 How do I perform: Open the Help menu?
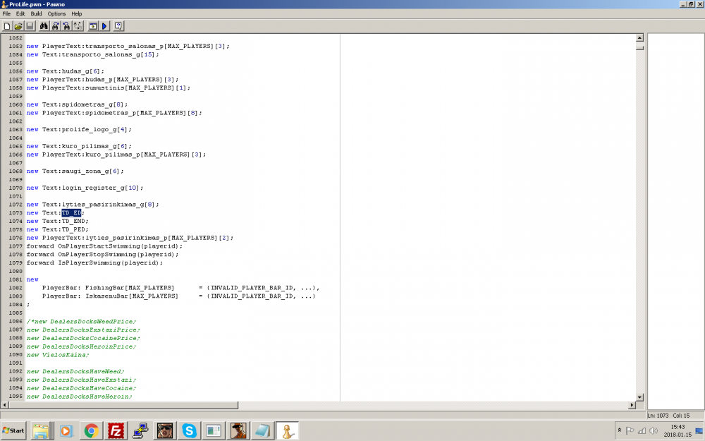(x=77, y=14)
